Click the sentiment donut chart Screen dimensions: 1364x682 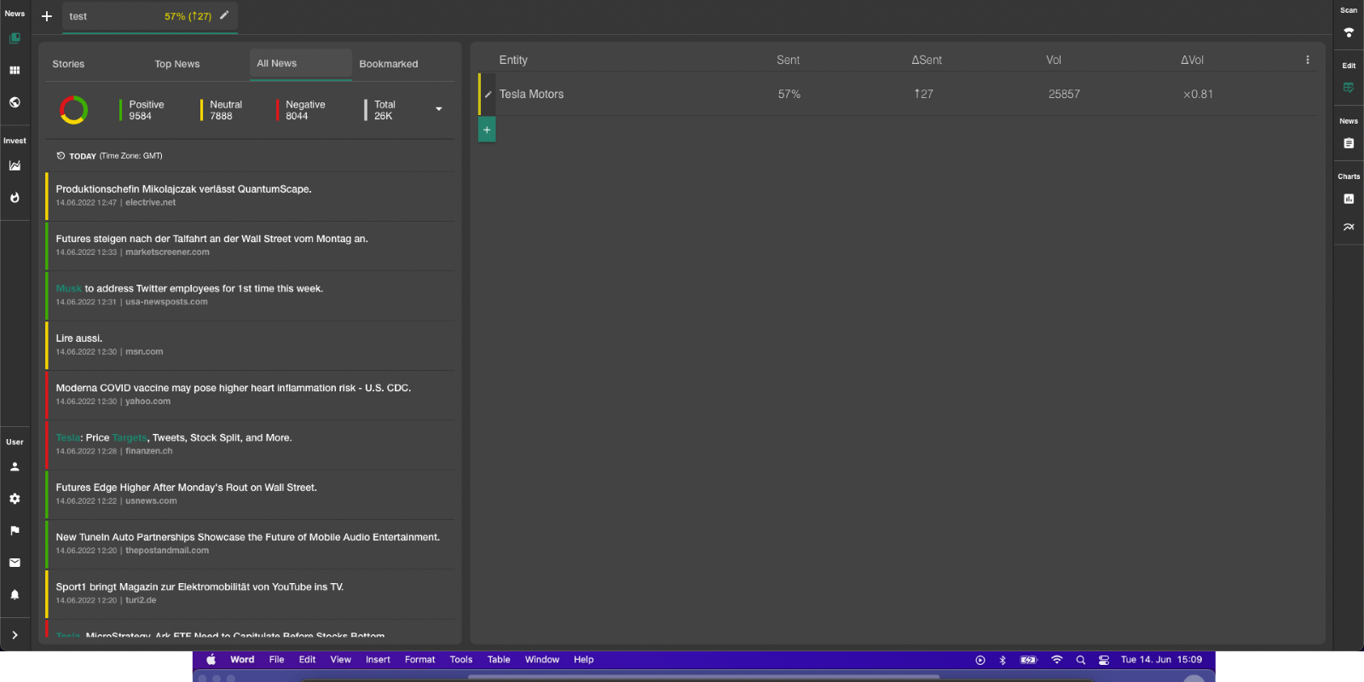[x=73, y=110]
